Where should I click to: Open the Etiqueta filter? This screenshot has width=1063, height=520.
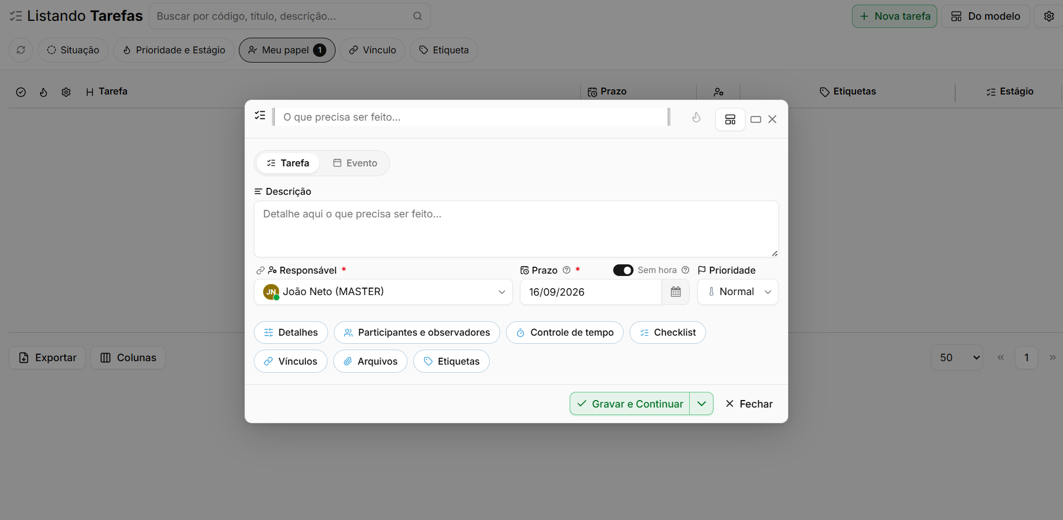pyautogui.click(x=444, y=50)
